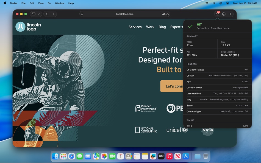The width and height of the screenshot is (261, 163).
Task: Select the Services navigation link
Action: 135,27
